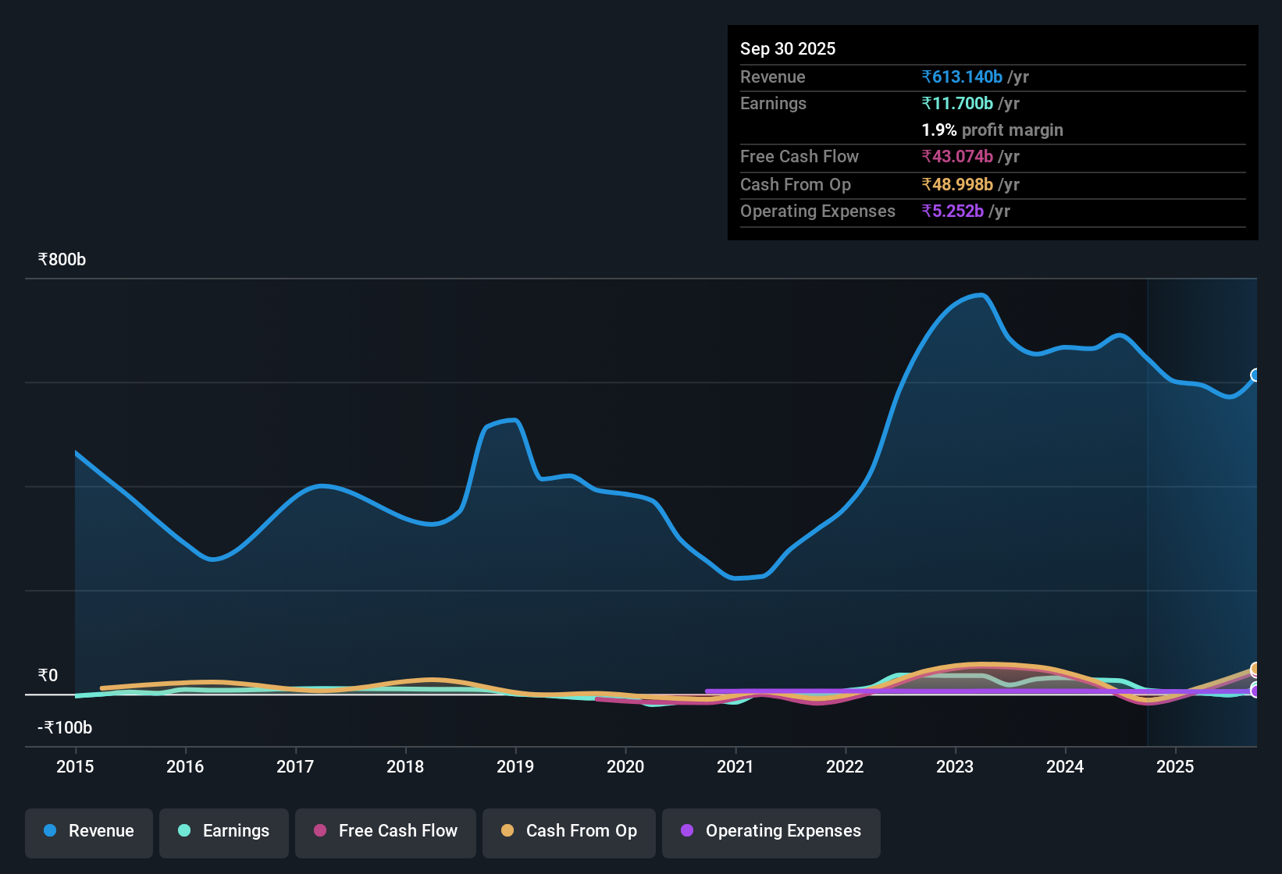Click the orange Cash From Op dot icon
The height and width of the screenshot is (874, 1282).
508,831
